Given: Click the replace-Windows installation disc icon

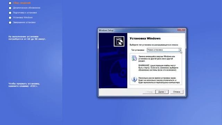Looking at the screenshot, I should point(134,58).
